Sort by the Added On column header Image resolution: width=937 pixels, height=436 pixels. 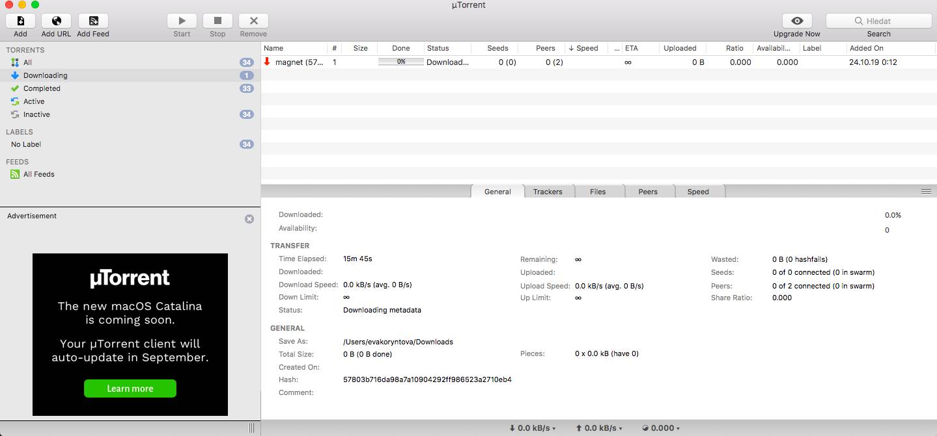pos(891,48)
